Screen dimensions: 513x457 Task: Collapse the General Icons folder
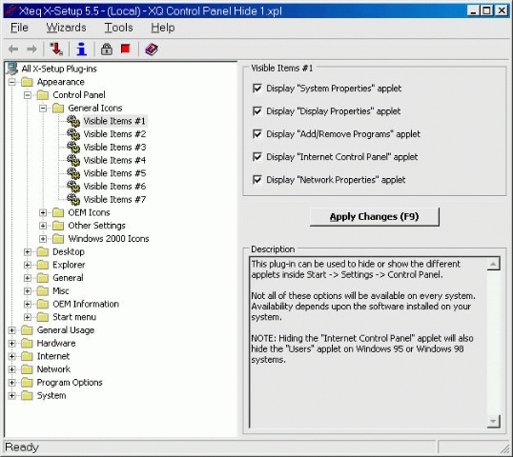click(43, 109)
